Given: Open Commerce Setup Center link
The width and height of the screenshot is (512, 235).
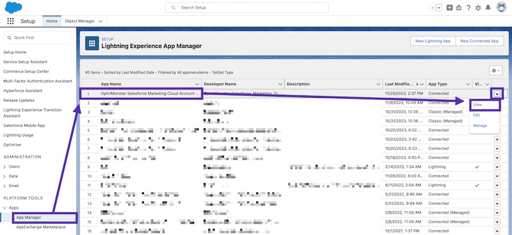Looking at the screenshot, I should 26,71.
